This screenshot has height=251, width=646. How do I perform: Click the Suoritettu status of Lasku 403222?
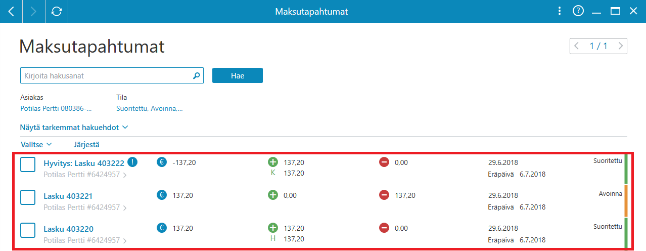click(608, 160)
